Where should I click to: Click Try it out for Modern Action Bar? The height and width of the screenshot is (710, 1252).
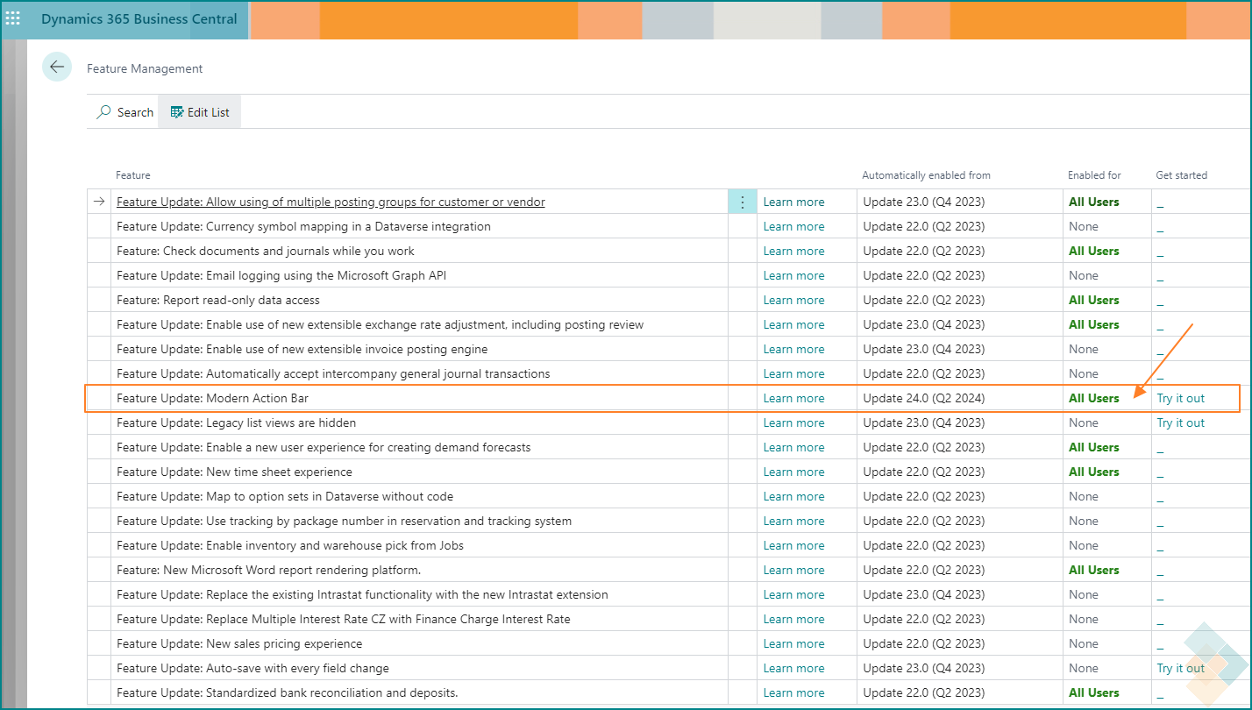pyautogui.click(x=1181, y=398)
